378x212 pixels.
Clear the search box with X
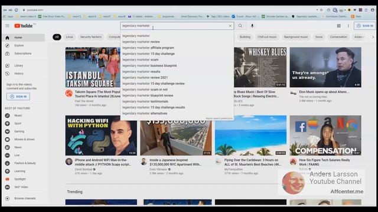click(230, 26)
